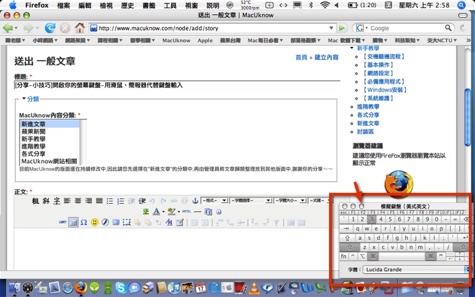Open the 【基本操作】 sidebar link
Viewport: 475px width, 297px height.
[x=378, y=65]
